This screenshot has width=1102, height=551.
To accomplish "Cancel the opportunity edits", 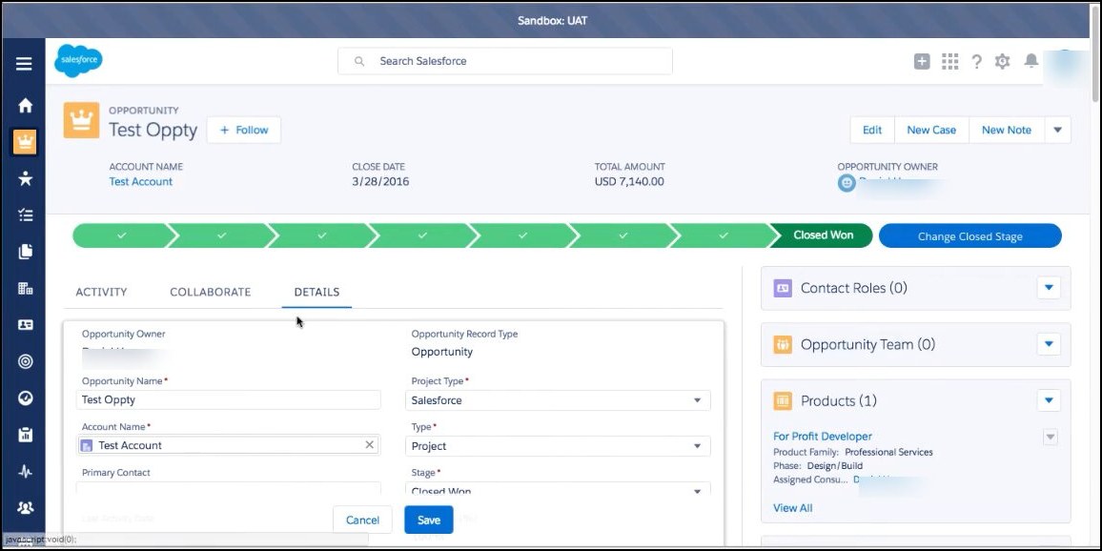I will (362, 520).
